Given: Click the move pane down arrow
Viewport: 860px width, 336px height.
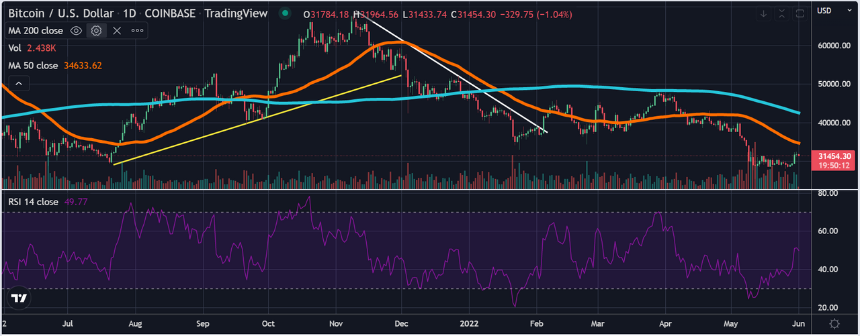Looking at the screenshot, I should tap(765, 13).
